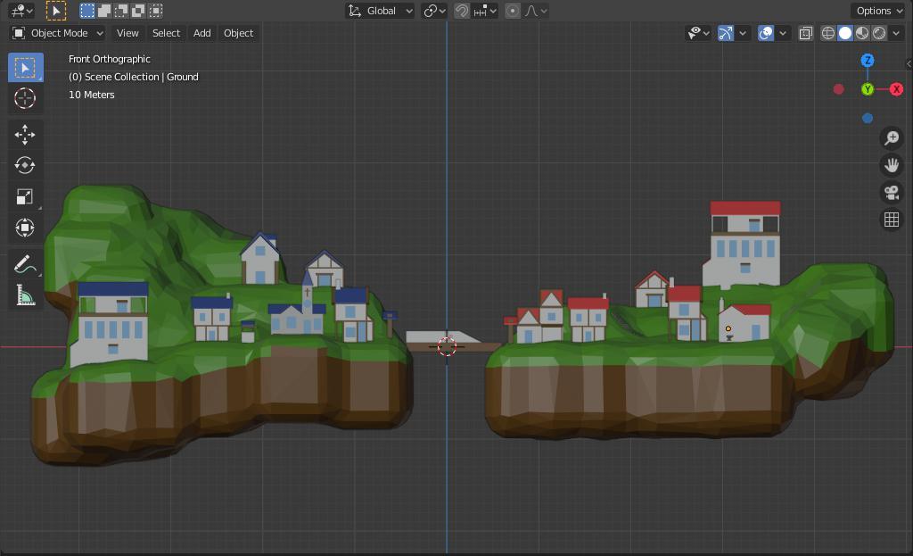Disable viewport overlays

[766, 33]
